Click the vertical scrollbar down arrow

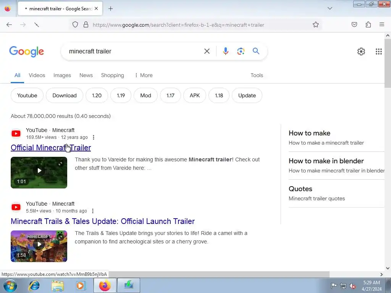click(388, 268)
